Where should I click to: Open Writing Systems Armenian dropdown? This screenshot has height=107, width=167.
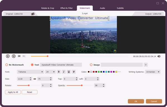pyautogui.click(x=153, y=72)
